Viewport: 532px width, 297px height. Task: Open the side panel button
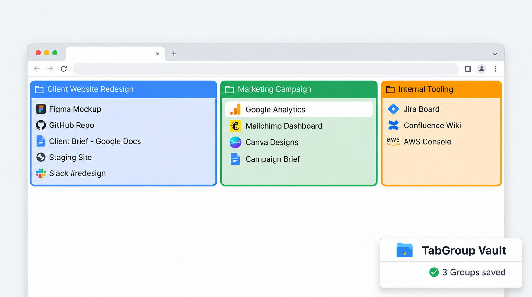pos(468,69)
